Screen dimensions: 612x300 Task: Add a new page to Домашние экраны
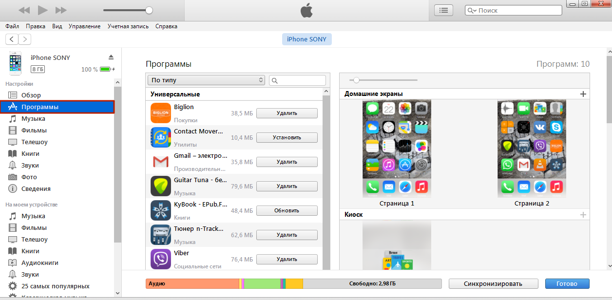(583, 94)
